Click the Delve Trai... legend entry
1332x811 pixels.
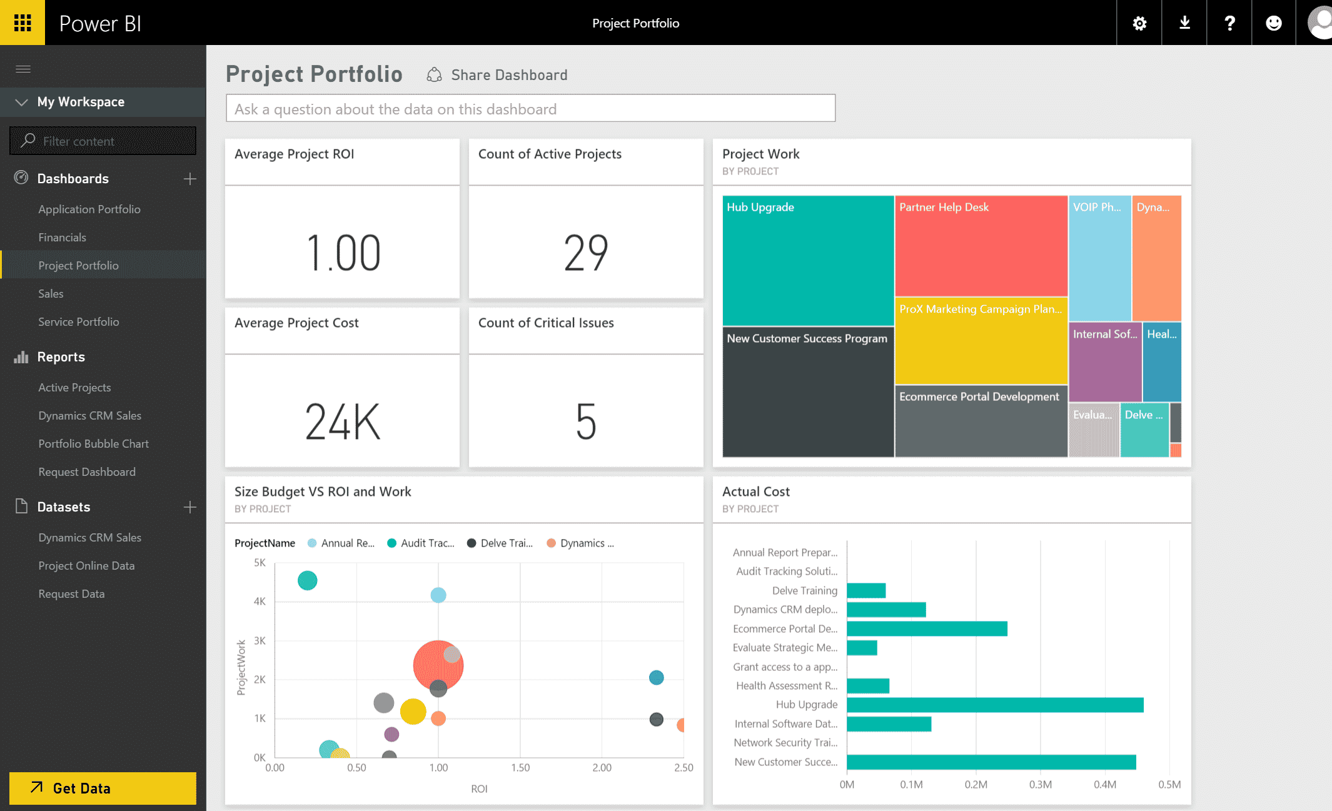[500, 543]
